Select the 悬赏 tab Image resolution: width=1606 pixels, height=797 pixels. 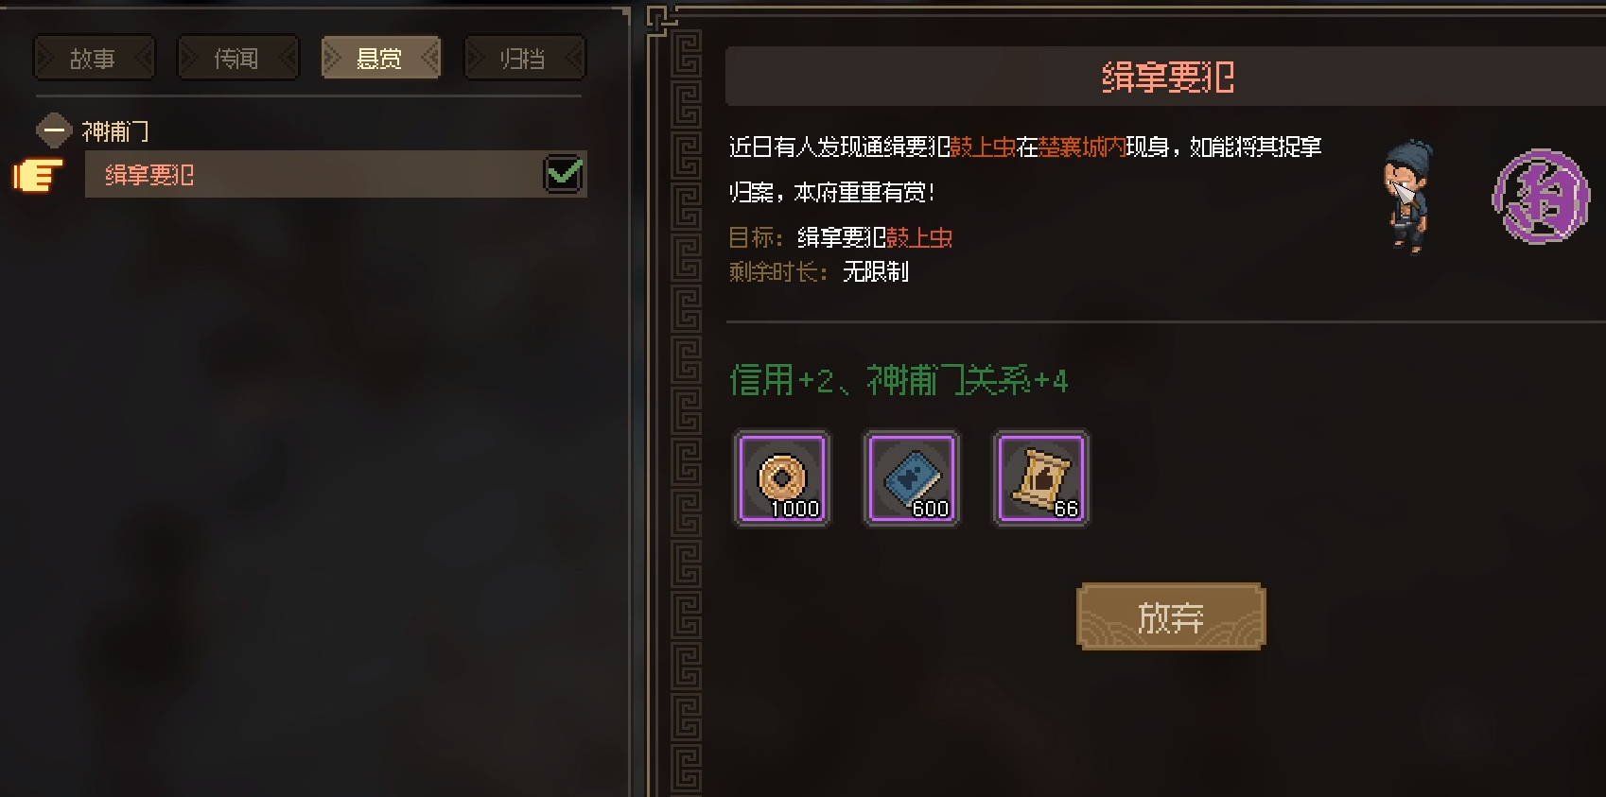[x=380, y=59]
